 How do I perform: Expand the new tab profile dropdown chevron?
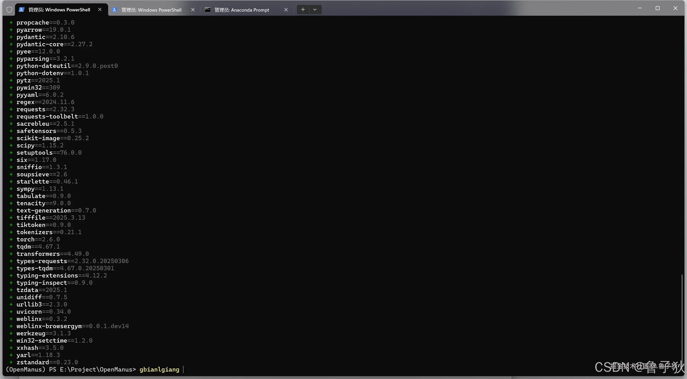(315, 10)
